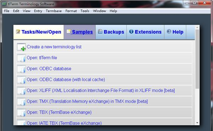Click the floppy disk icon on Backups tab
213x131 pixels.
(100, 31)
